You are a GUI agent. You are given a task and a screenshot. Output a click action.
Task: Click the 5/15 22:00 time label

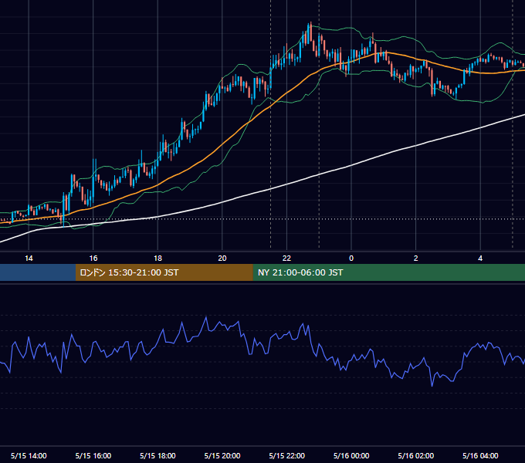click(x=286, y=455)
